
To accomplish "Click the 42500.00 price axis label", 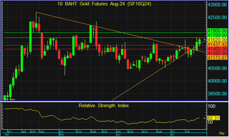I will 217,18.
